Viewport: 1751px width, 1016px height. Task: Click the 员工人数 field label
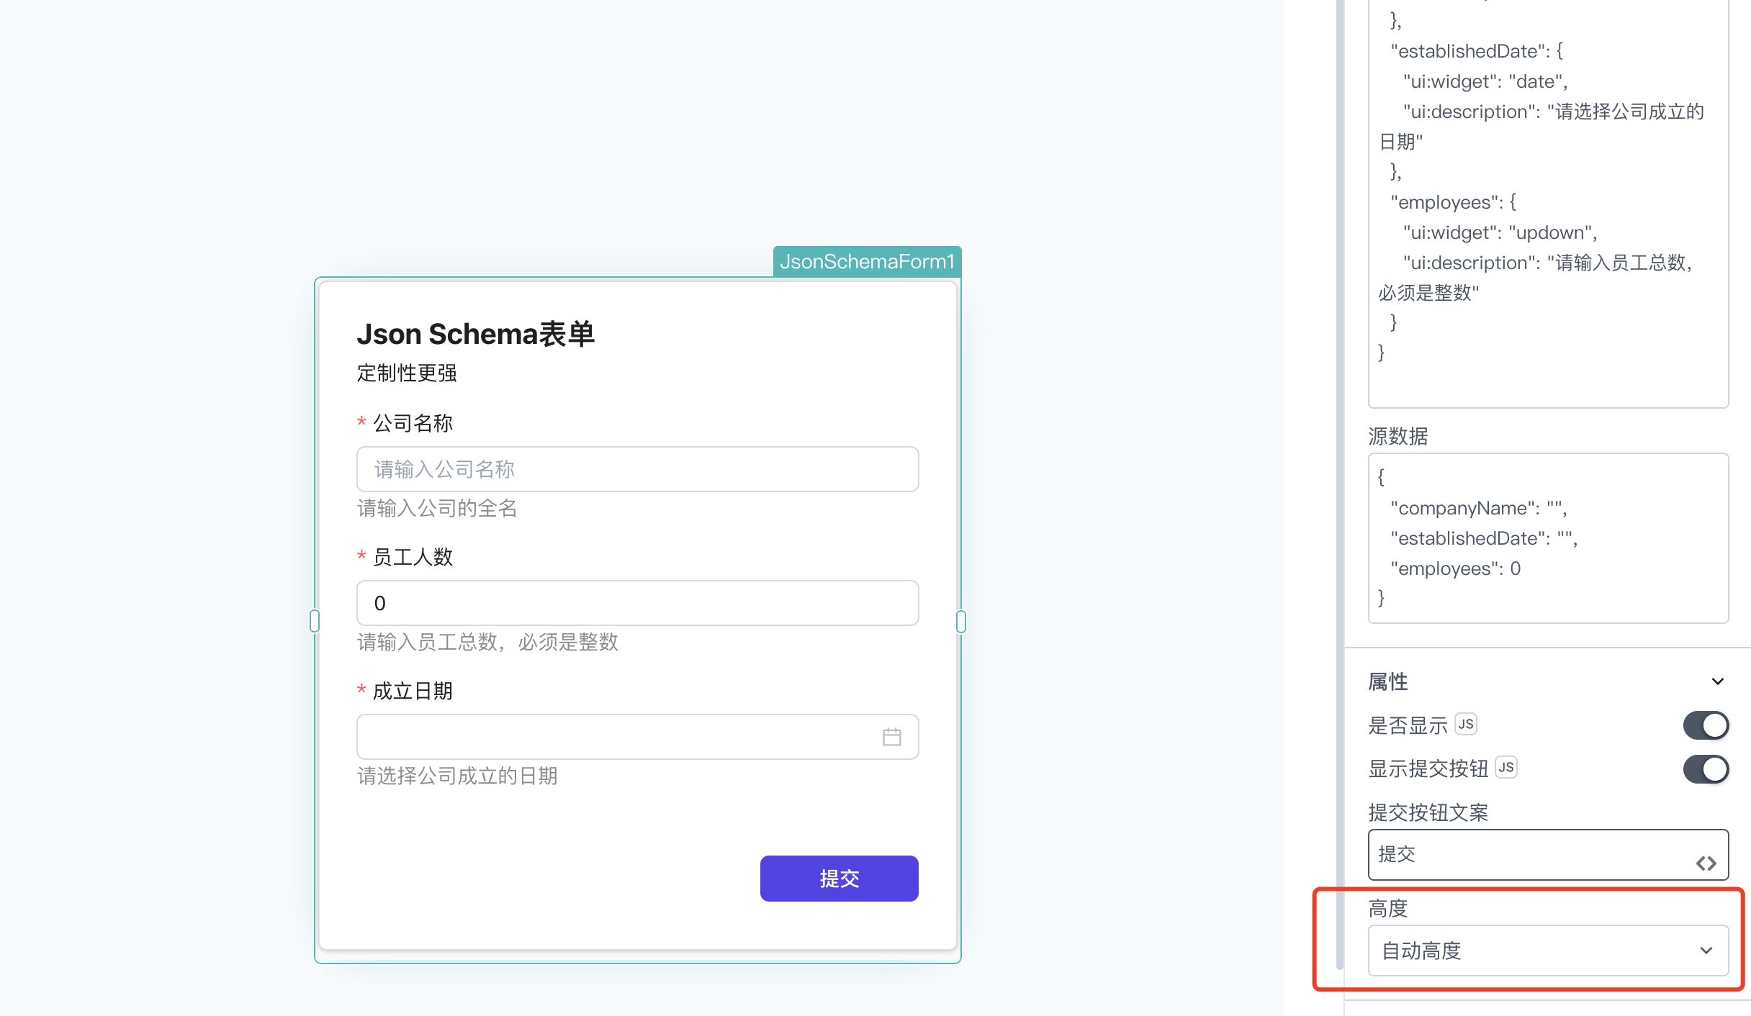tap(413, 557)
